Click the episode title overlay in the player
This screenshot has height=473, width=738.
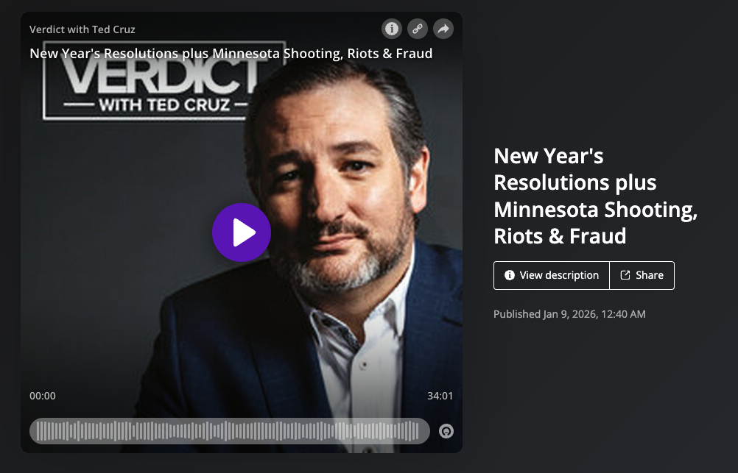pyautogui.click(x=231, y=53)
